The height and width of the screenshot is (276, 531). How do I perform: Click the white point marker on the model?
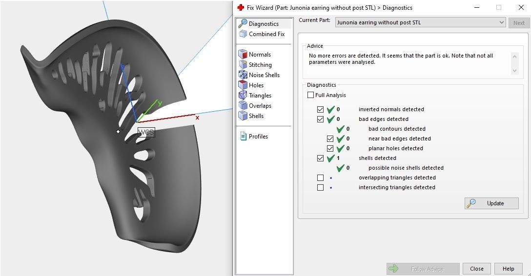(118, 132)
